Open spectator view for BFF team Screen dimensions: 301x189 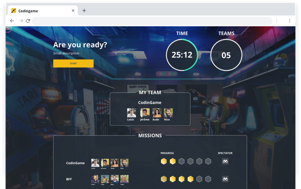coord(225,179)
